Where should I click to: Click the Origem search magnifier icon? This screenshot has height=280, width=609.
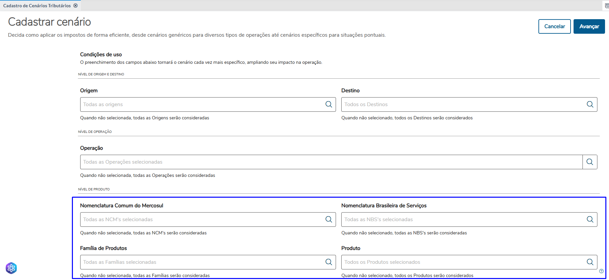(329, 104)
